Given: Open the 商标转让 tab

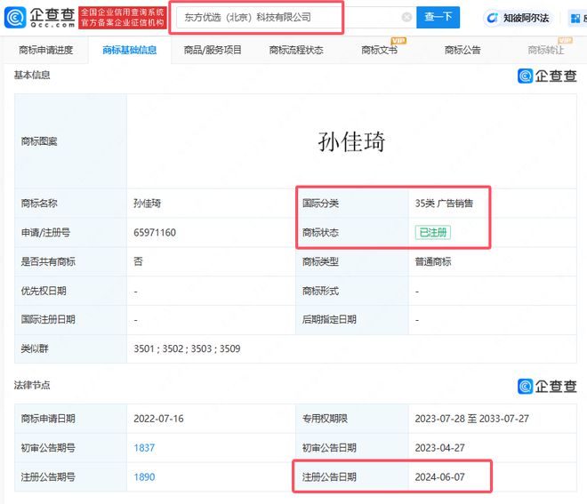Looking at the screenshot, I should [x=546, y=50].
